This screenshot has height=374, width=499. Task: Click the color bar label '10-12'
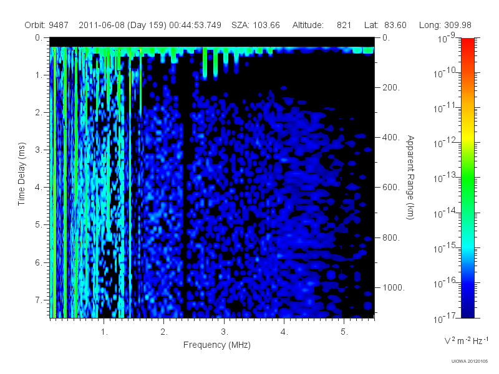(446, 143)
